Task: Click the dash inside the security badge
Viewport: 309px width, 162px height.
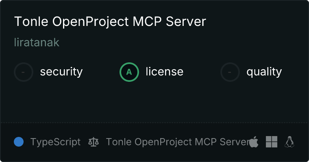Action: tap(23, 72)
